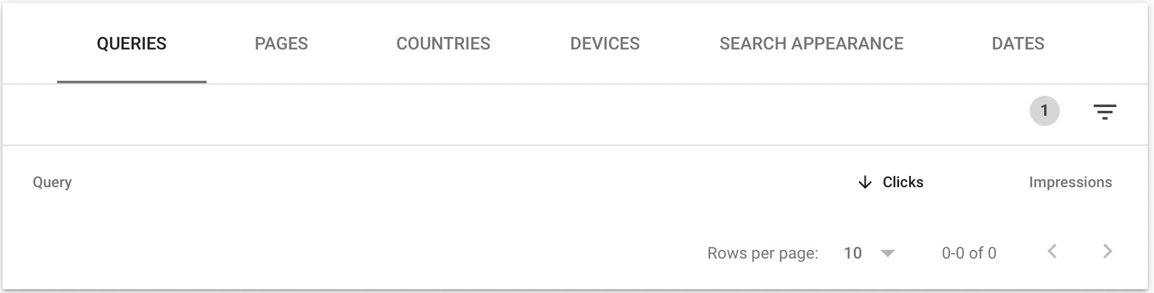Viewport: 1154px width, 293px height.
Task: Switch to the Countries tab
Action: (443, 43)
